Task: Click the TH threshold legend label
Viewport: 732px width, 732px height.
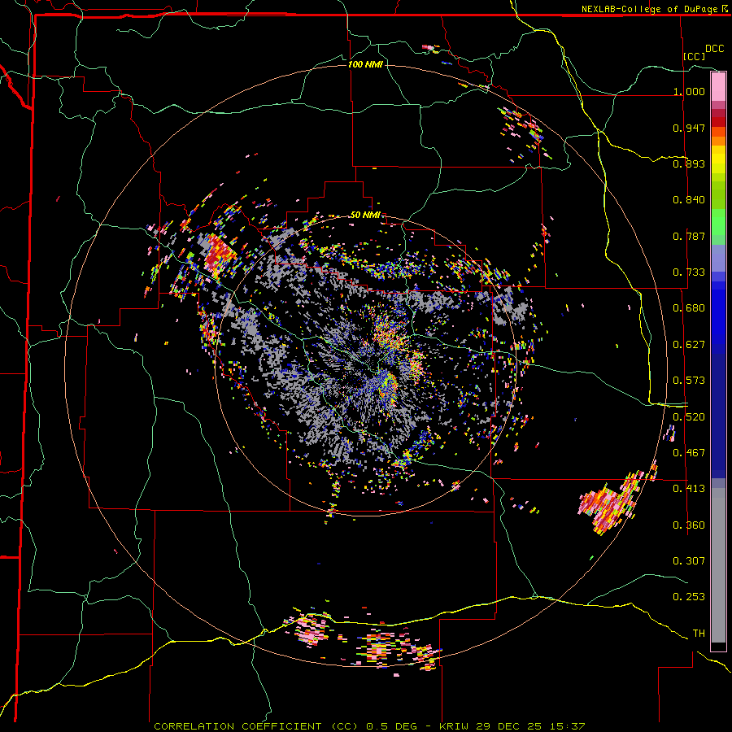Action: pyautogui.click(x=699, y=634)
